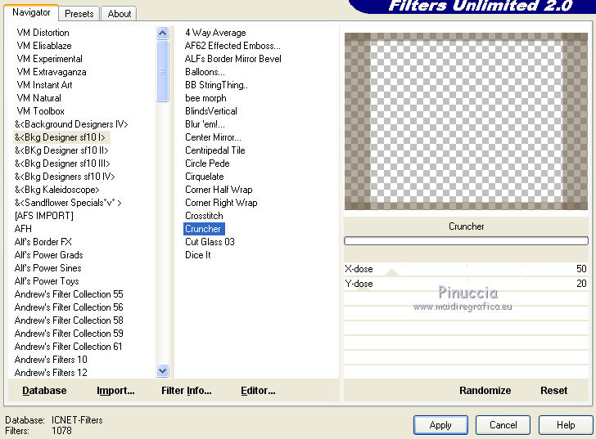This screenshot has height=439, width=596.
Task: Open the filter Editor...
Action: 258,391
